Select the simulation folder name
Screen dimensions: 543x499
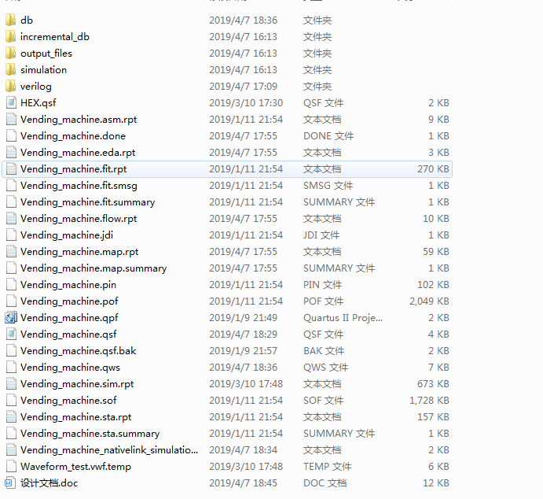[x=43, y=70]
